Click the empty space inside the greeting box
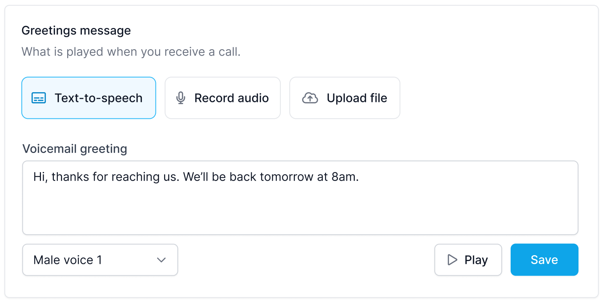This screenshot has height=303, width=604. tap(300, 212)
